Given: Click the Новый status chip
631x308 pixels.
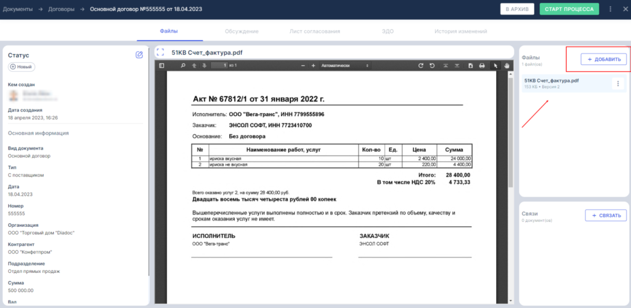Looking at the screenshot, I should 22,67.
